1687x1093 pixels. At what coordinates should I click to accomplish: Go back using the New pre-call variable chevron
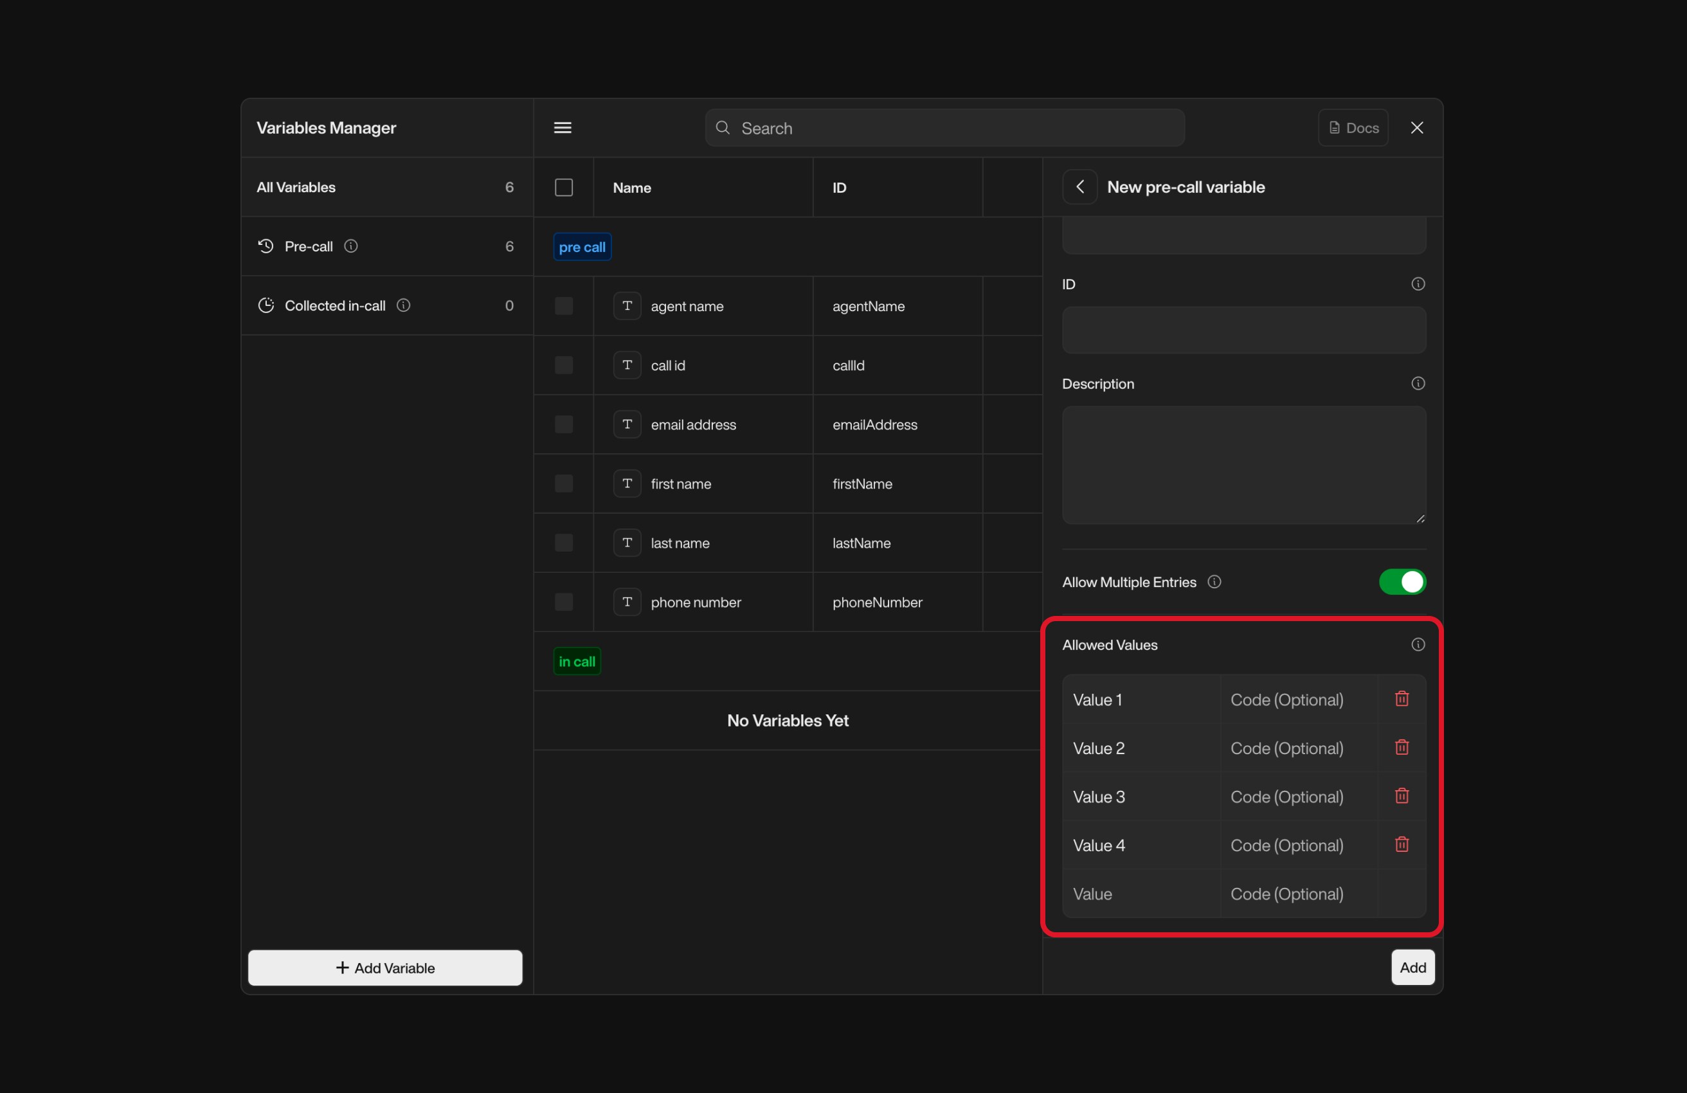pyautogui.click(x=1079, y=186)
